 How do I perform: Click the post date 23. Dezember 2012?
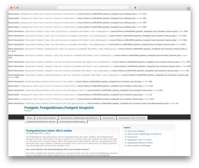click(x=38, y=133)
